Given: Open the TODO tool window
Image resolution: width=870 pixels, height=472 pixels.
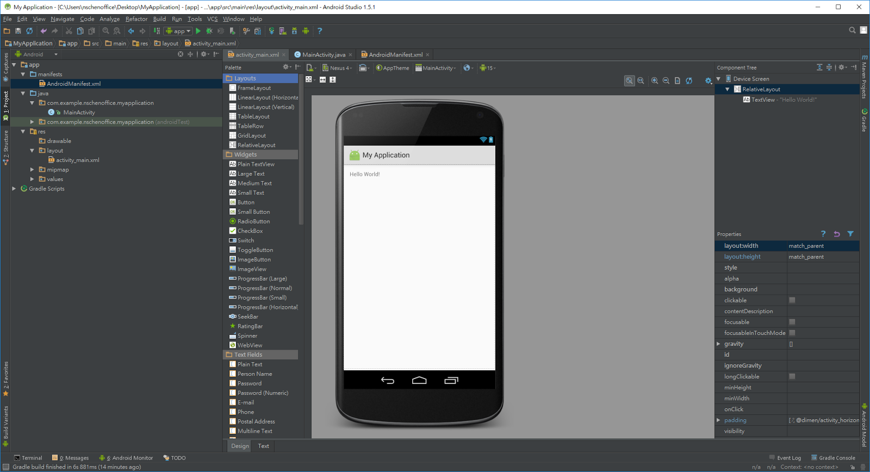Looking at the screenshot, I should click(x=175, y=458).
